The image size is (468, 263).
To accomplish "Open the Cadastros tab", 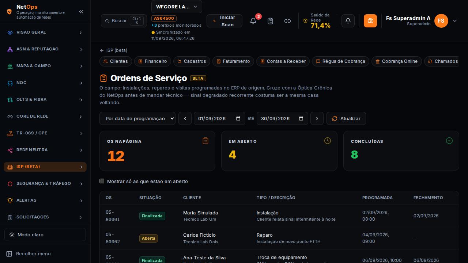I will pyautogui.click(x=192, y=61).
